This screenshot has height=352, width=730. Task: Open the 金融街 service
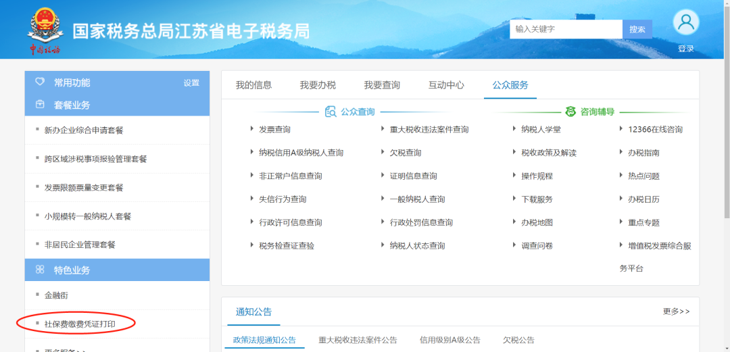click(56, 295)
